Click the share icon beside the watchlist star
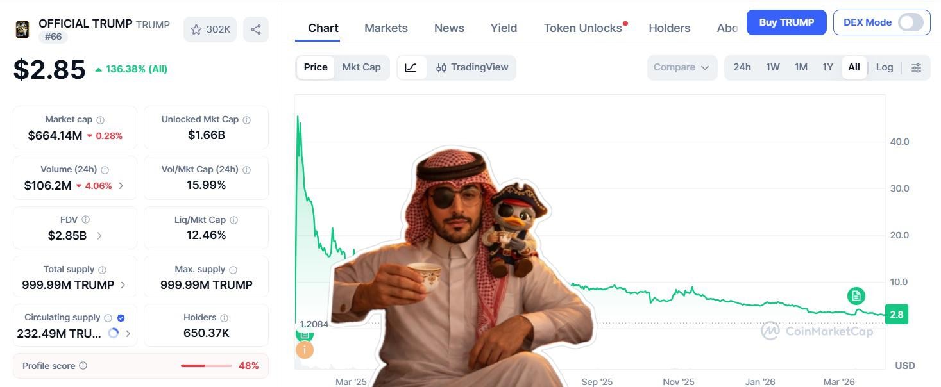Screen dimensions: 941x387 (x=256, y=29)
